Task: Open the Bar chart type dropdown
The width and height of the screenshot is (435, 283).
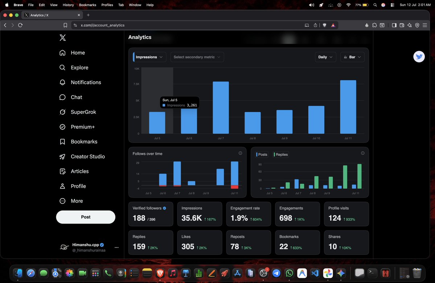Action: tap(352, 57)
